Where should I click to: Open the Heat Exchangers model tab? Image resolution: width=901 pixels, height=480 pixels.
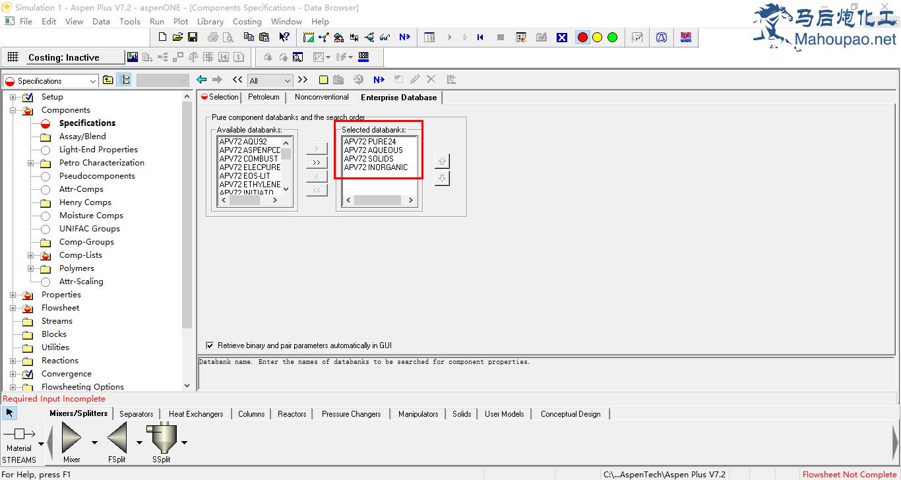[196, 414]
